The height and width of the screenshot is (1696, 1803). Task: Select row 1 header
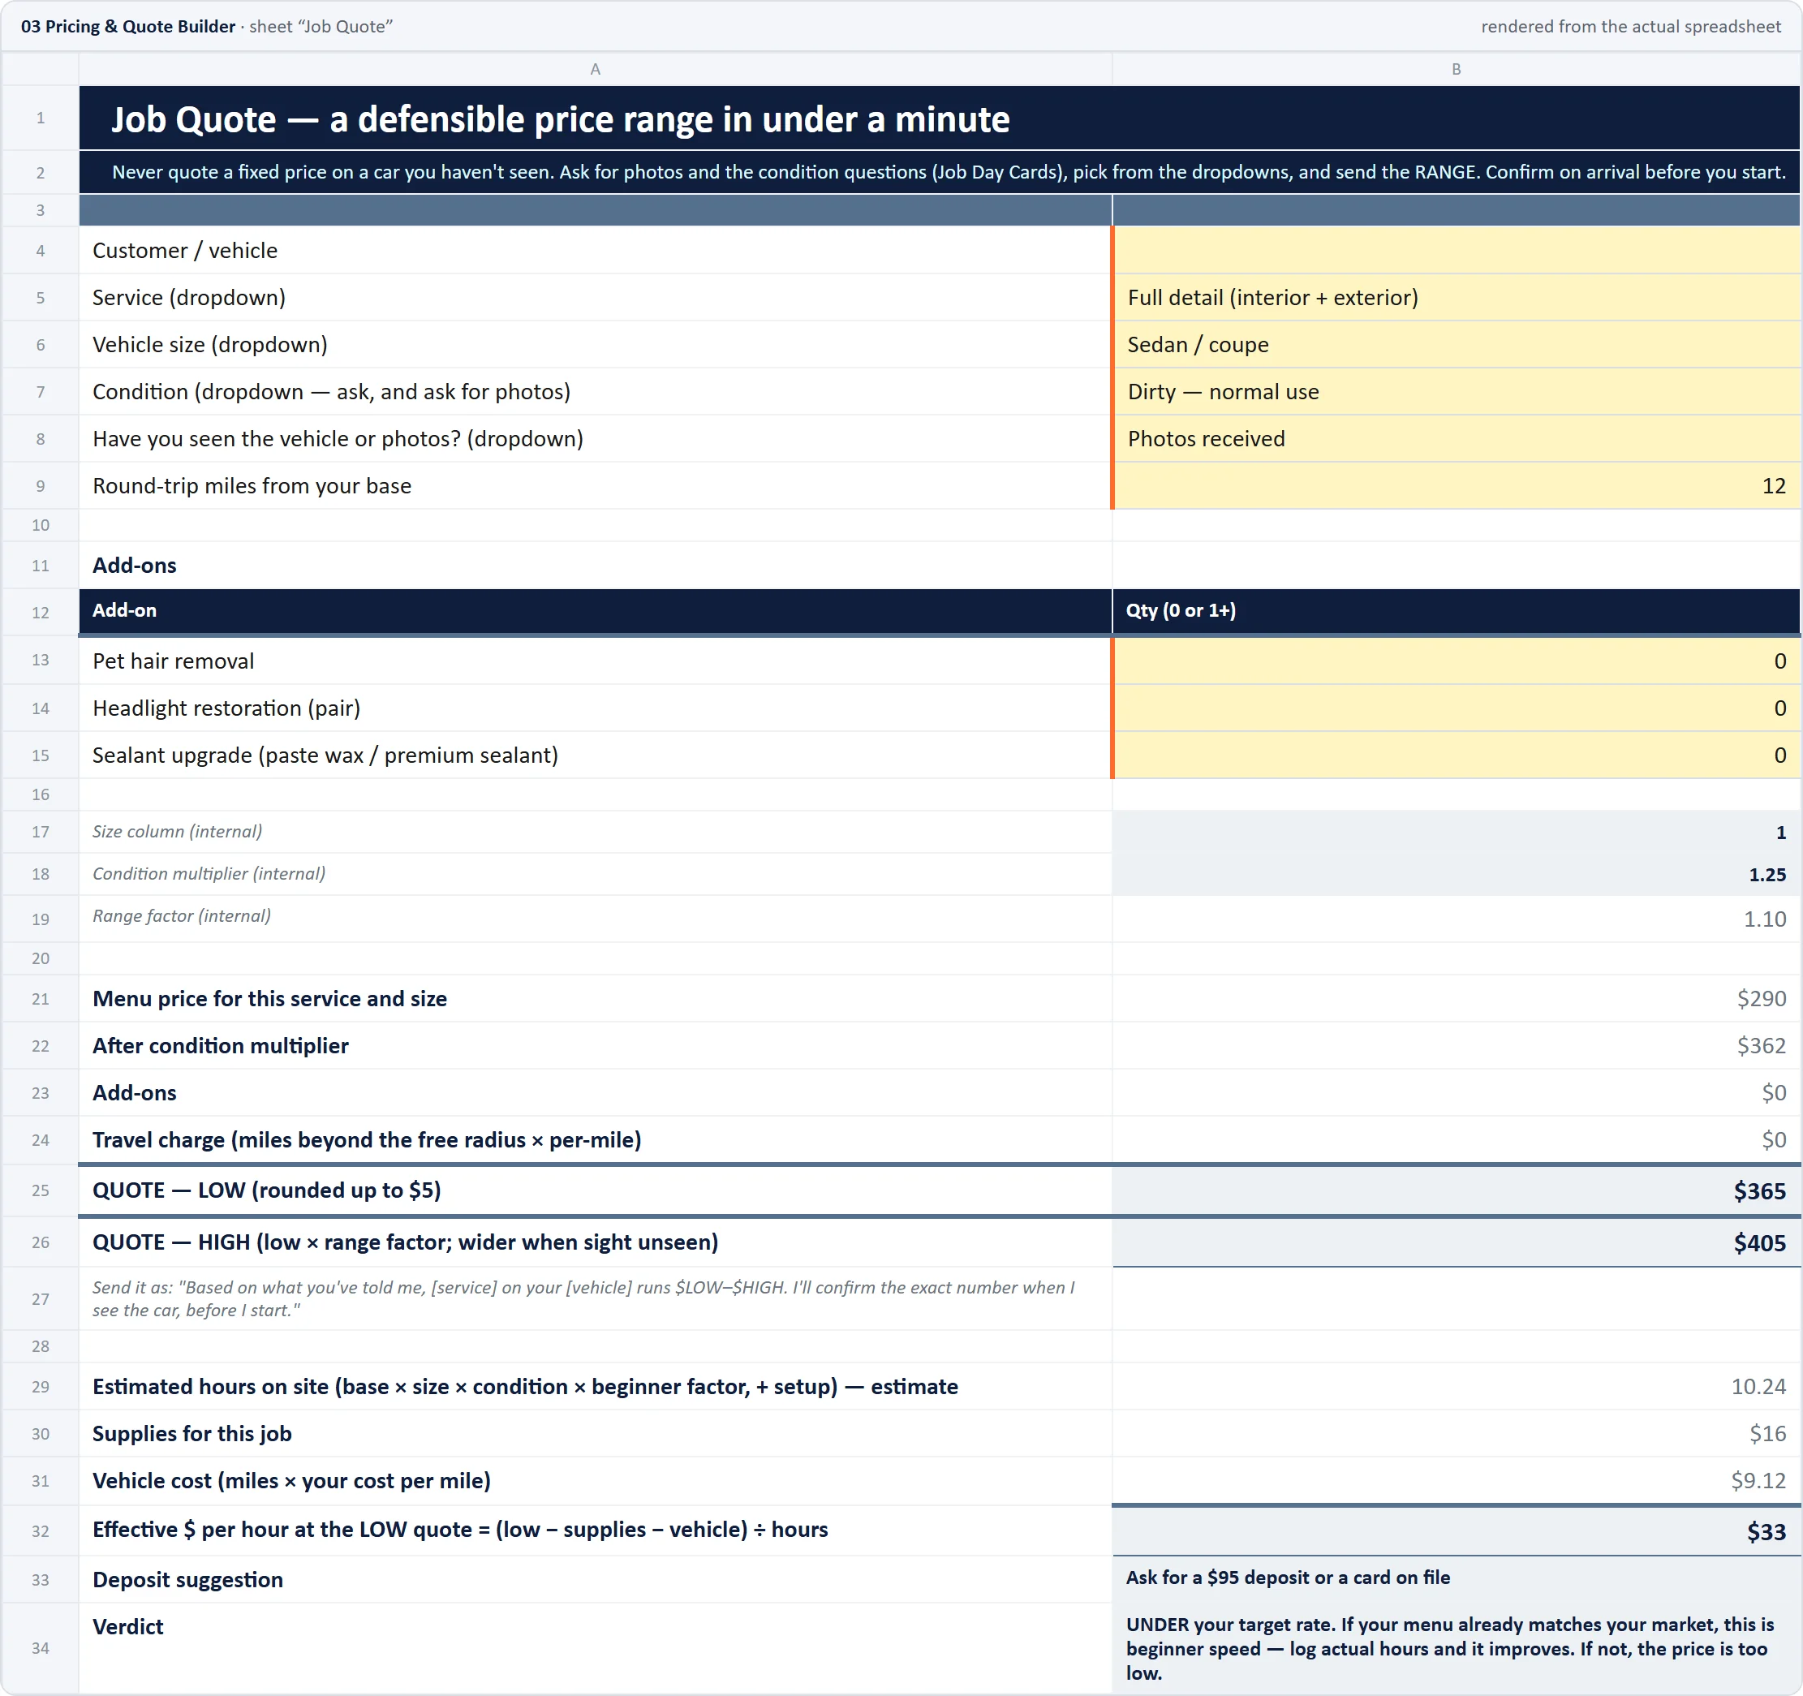coord(40,118)
